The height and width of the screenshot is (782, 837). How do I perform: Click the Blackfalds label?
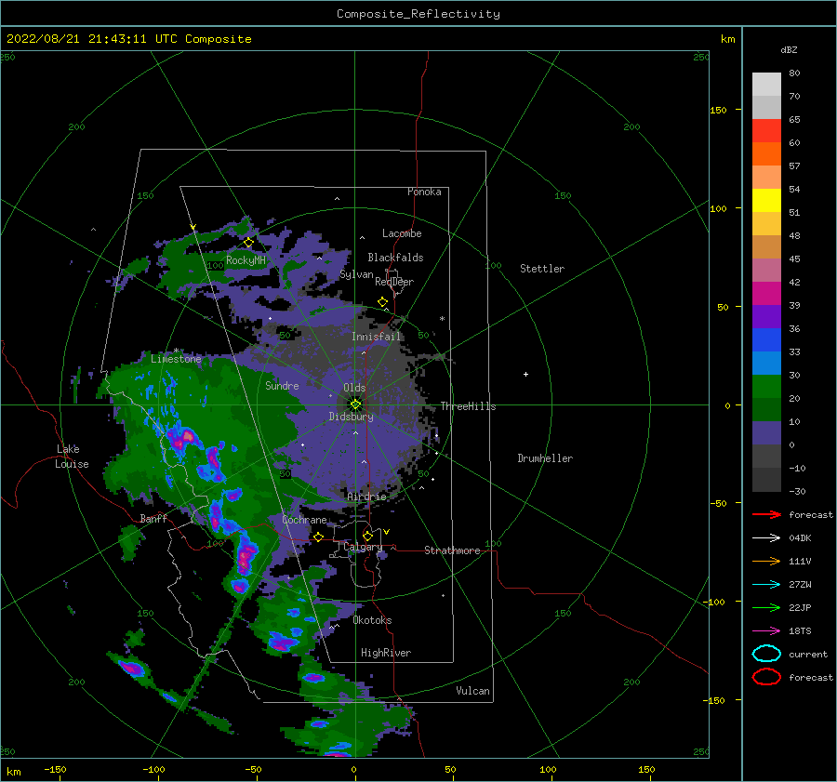(395, 258)
